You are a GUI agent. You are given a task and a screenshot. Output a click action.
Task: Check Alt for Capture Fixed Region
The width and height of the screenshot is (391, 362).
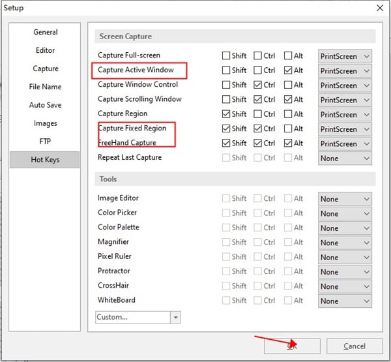pyautogui.click(x=288, y=128)
